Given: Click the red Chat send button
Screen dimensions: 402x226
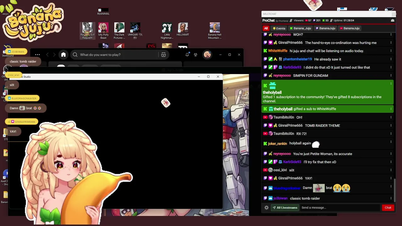Looking at the screenshot, I should click(388, 207).
